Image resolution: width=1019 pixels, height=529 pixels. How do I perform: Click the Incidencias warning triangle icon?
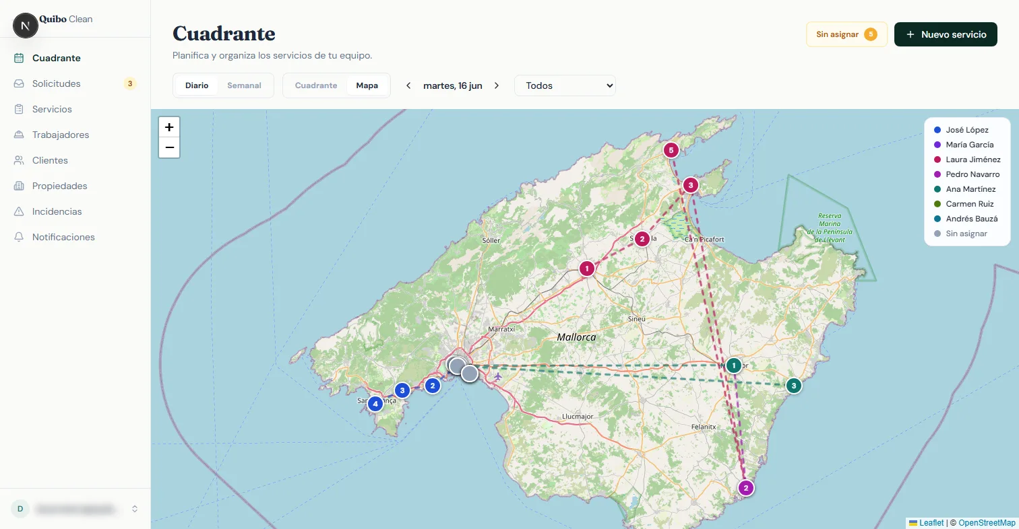click(x=19, y=211)
